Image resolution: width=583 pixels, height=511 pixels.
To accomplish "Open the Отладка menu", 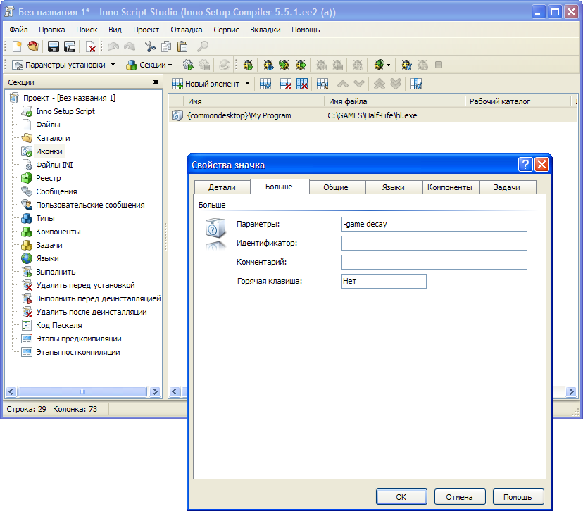I will [x=186, y=30].
